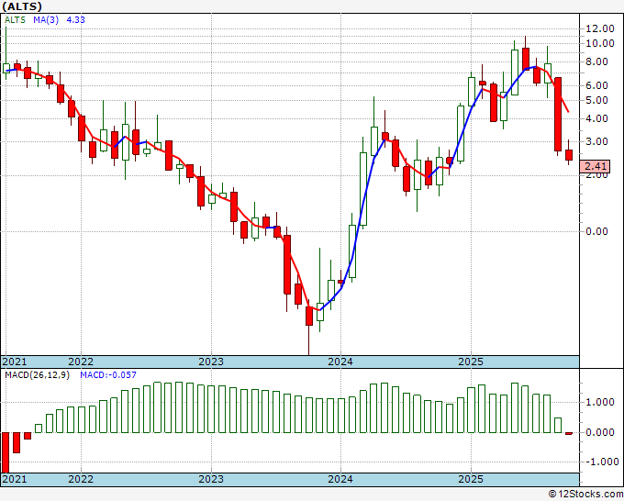Click the 10.00 price axis label

[600, 43]
